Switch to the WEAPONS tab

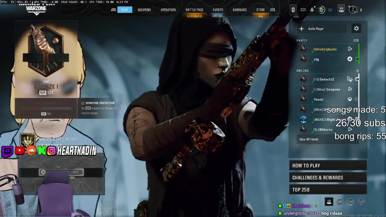tap(144, 10)
